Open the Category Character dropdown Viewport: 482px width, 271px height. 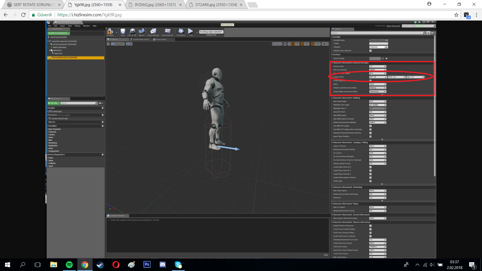[379, 47]
